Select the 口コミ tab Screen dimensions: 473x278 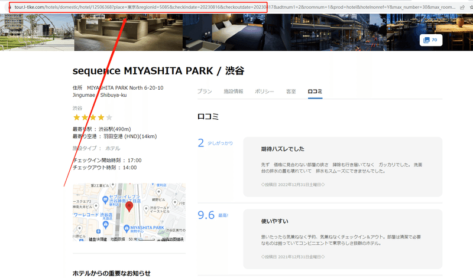(x=315, y=91)
